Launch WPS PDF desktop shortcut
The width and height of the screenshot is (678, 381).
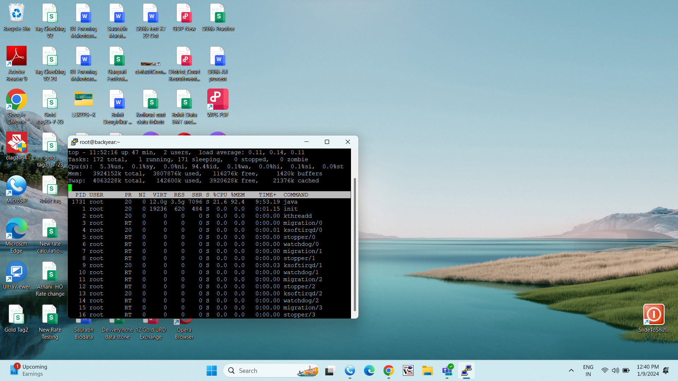tap(218, 104)
